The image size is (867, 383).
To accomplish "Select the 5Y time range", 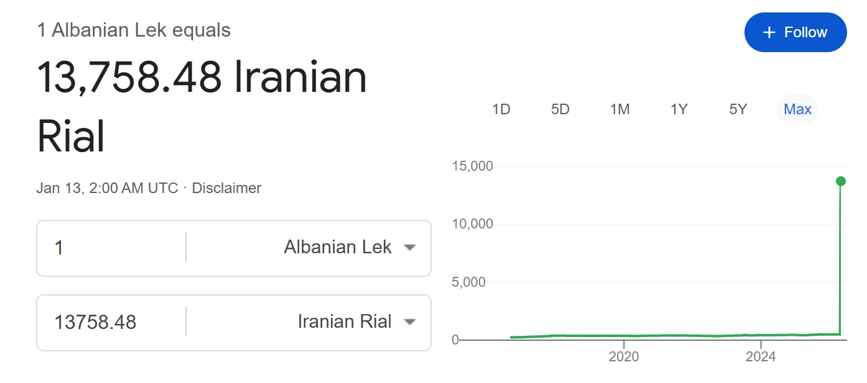I will click(x=738, y=110).
